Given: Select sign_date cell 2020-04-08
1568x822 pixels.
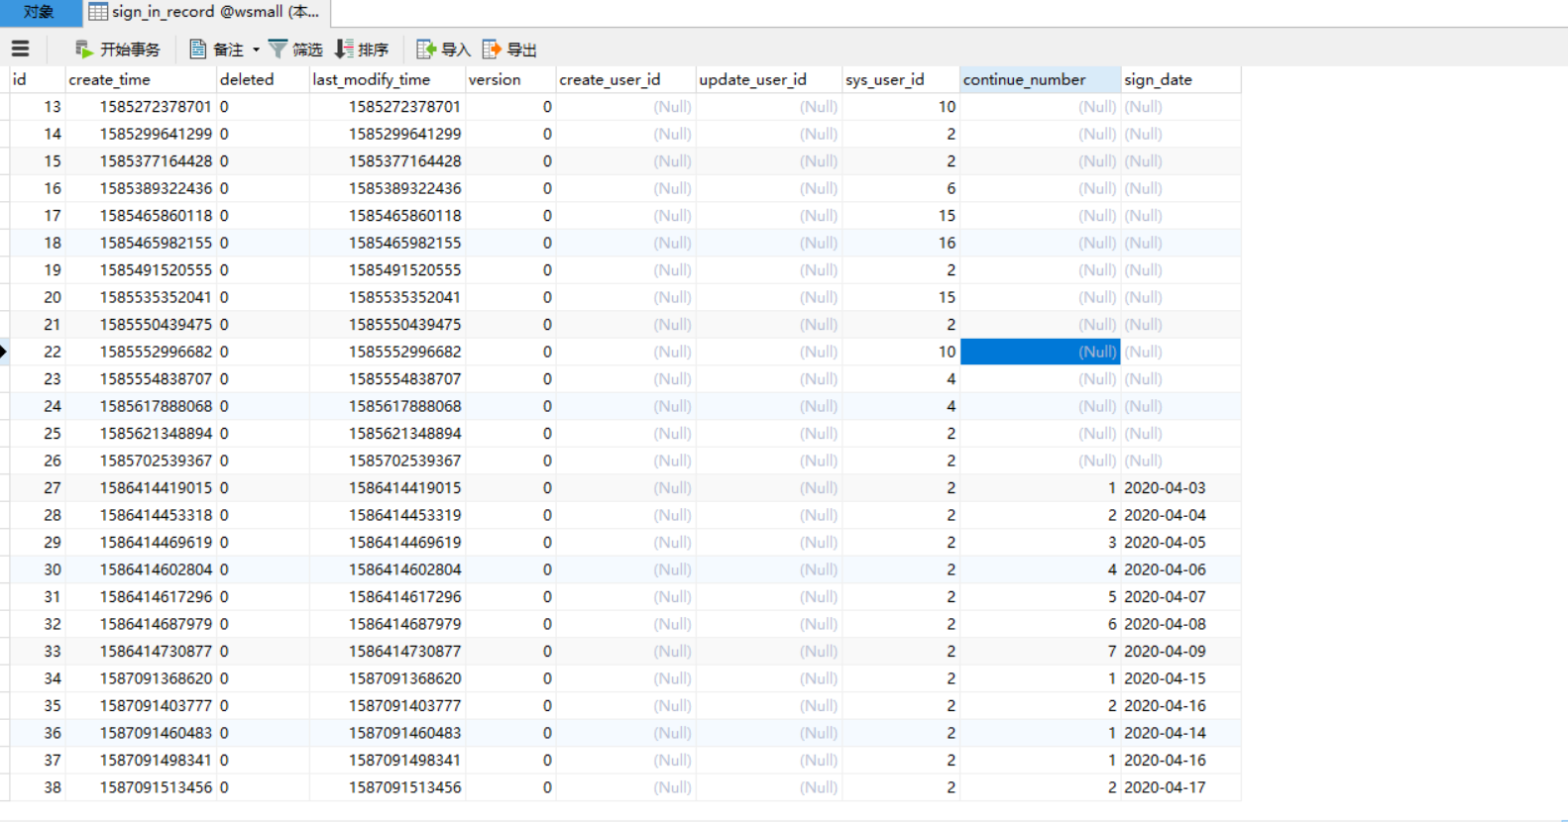Looking at the screenshot, I should [1180, 624].
